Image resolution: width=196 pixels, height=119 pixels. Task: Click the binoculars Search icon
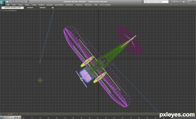click(170, 2)
